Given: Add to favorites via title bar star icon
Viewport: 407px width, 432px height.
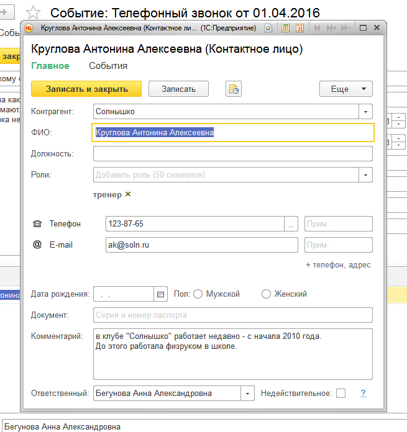Looking at the screenshot, I should (268, 29).
